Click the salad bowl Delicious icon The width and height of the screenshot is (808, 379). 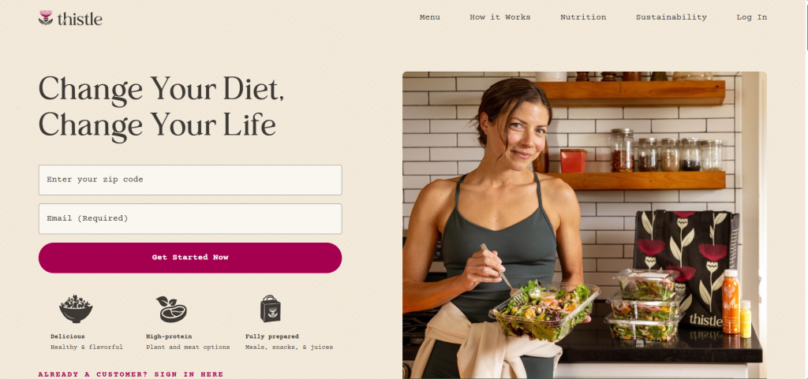[76, 309]
